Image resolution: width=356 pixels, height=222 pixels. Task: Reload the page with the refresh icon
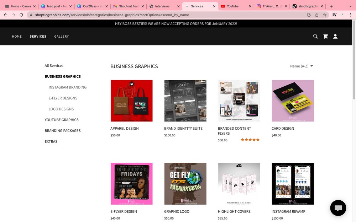click(21, 15)
